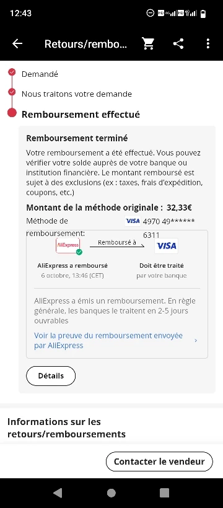The height and width of the screenshot is (508, 223).
Task: Click the 'Informations sur les retours/remboursements' heading
Action: (66, 427)
